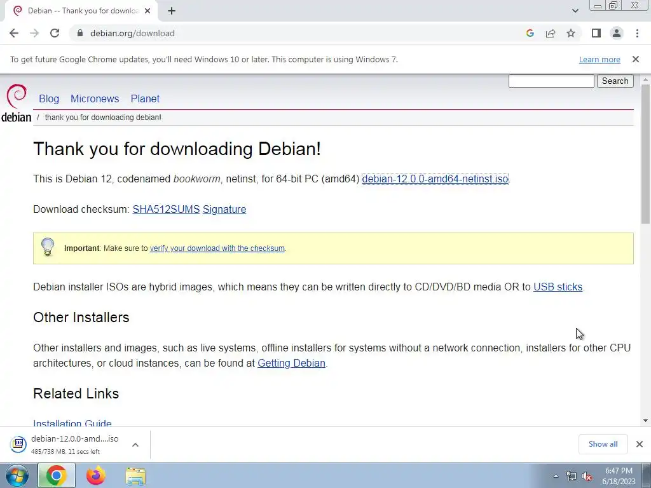Screen dimensions: 651x488
Task: Open the Signature link
Action: [224, 209]
